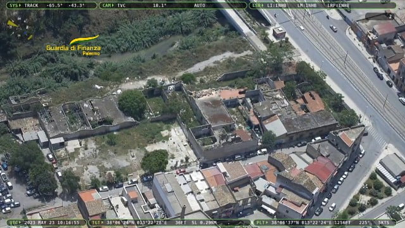The width and height of the screenshot is (405, 228).
Task: Select the TVC camera type label
Action: coord(121,6)
